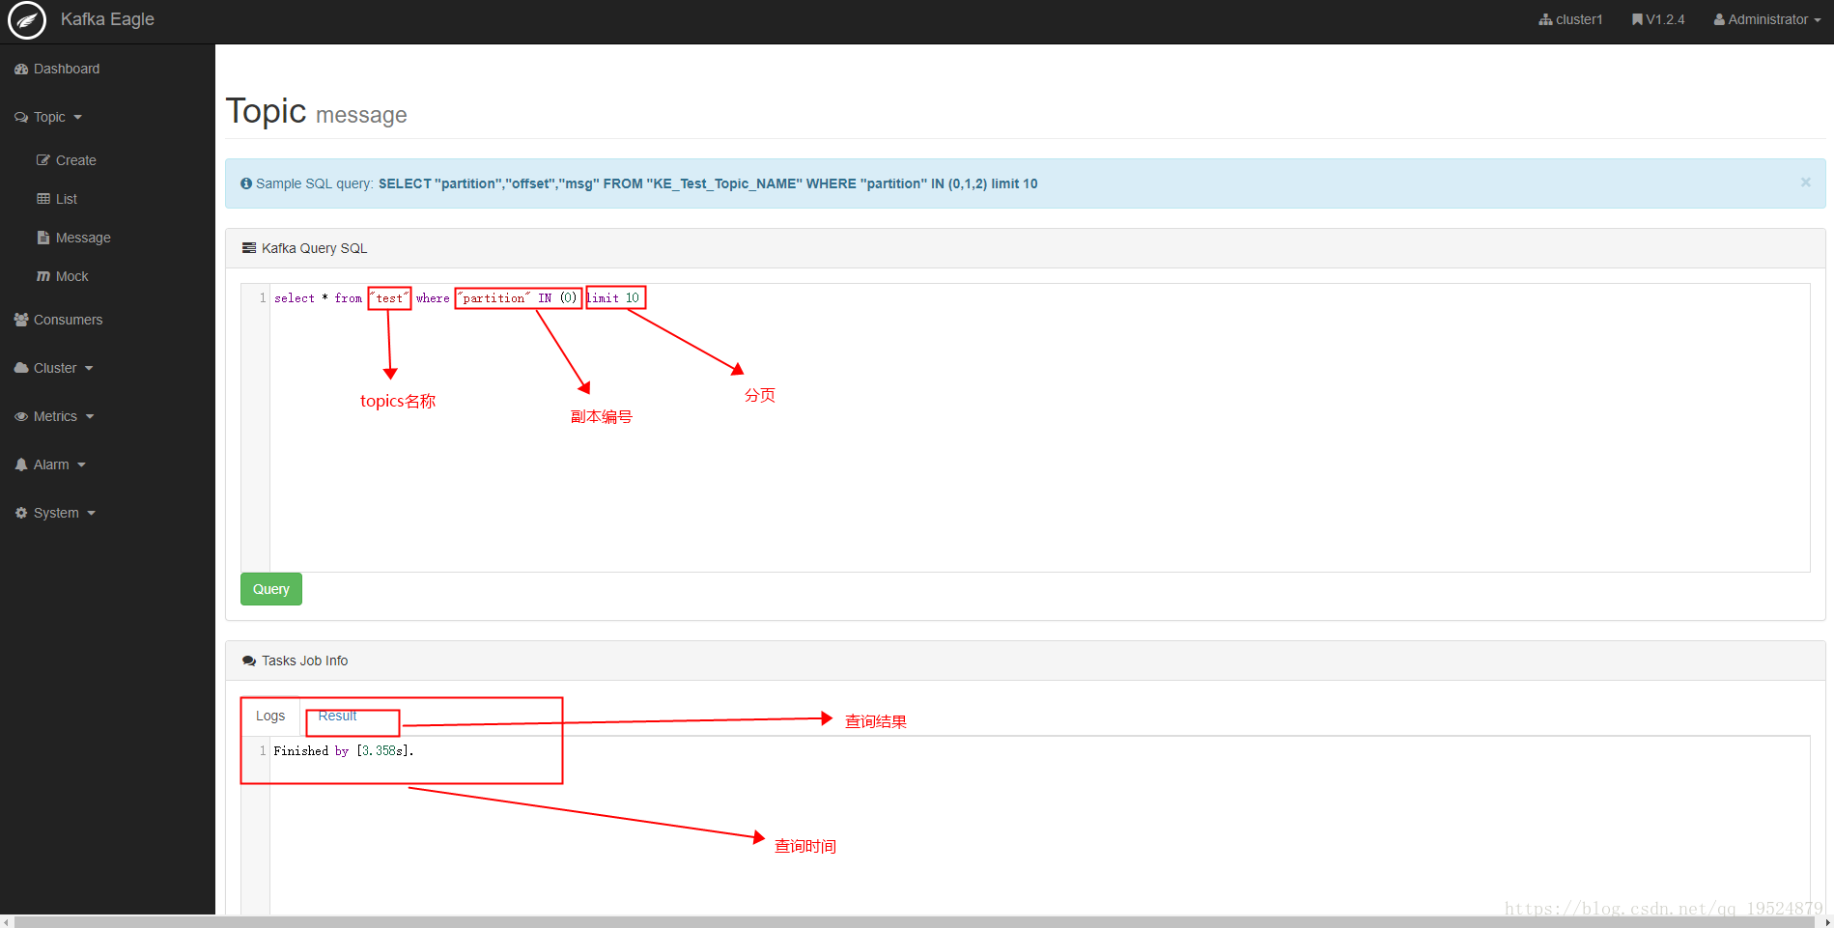The width and height of the screenshot is (1834, 928).
Task: Click the Administrator user icon
Action: point(1719,19)
